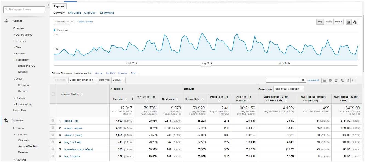Check the google / cpc row checkbox
The height and width of the screenshot is (162, 365).
(53, 121)
